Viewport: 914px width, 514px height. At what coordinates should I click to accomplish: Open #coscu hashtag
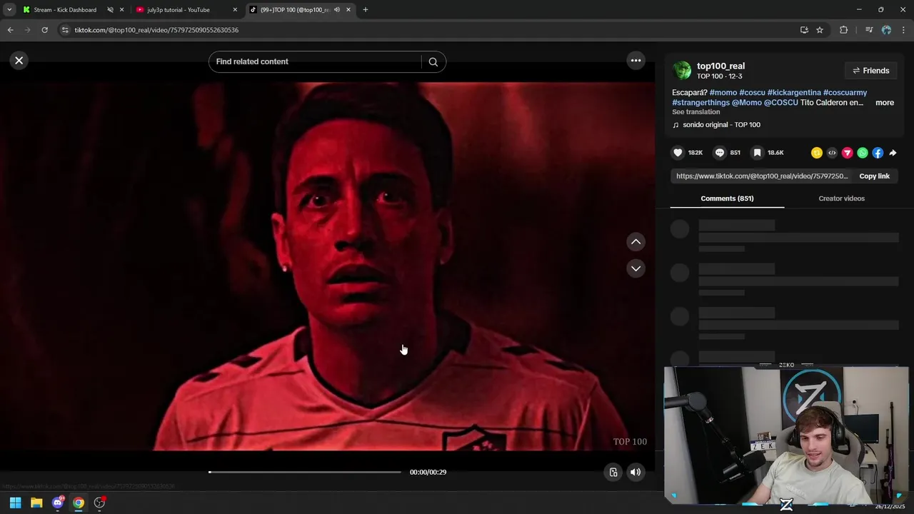tap(752, 93)
